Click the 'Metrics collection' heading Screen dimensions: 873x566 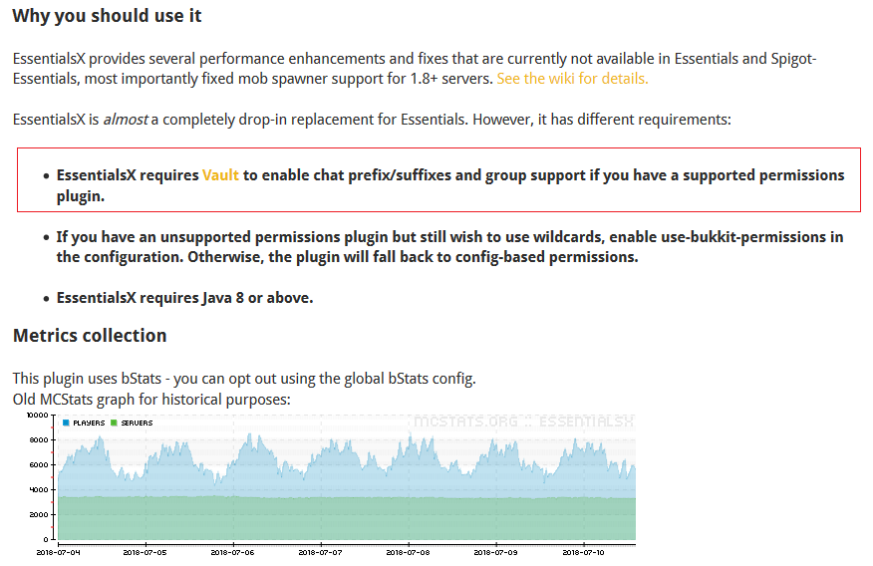(x=90, y=335)
